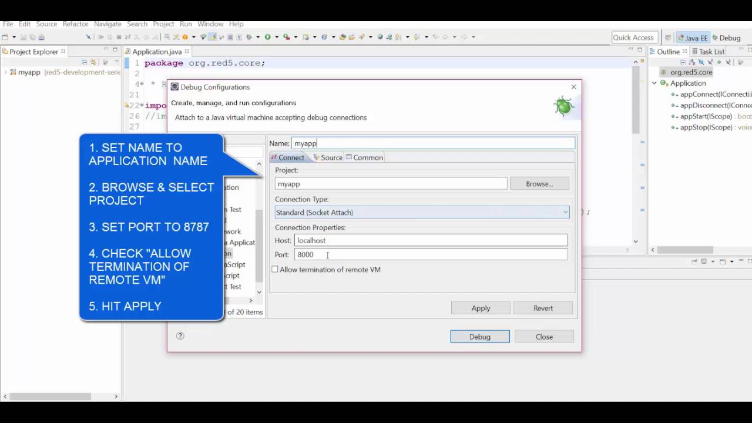Click Collapse All icon in Outline toolbar
This screenshot has width=752, height=423.
(x=683, y=62)
